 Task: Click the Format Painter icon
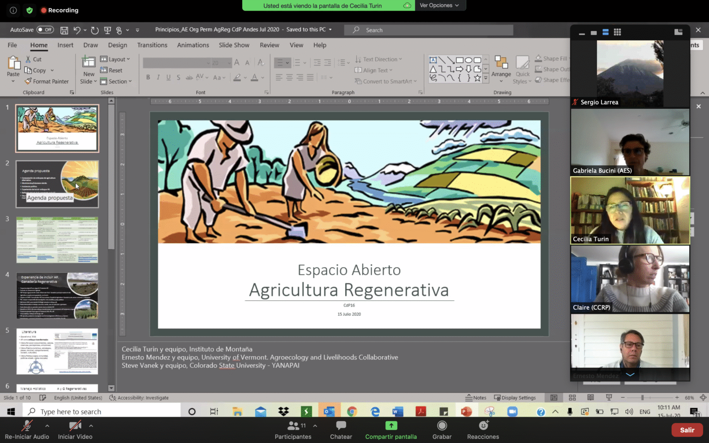[29, 81]
